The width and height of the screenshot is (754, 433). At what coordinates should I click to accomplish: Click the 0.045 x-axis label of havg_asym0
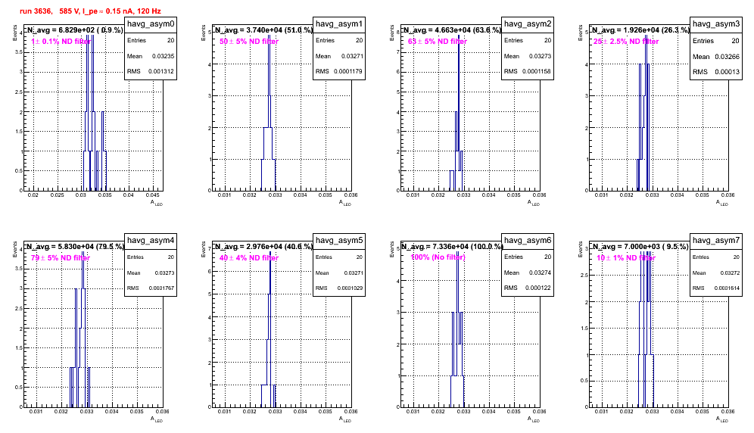click(152, 195)
